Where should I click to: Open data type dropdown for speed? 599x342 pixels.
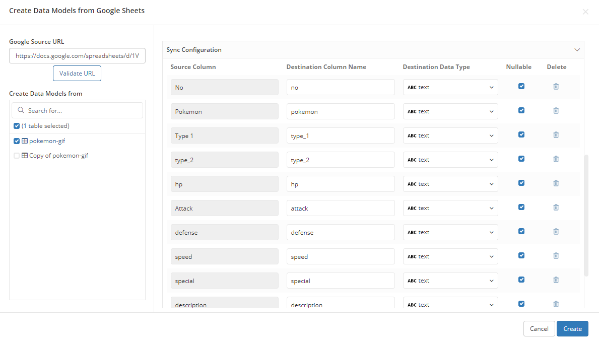[x=450, y=256]
